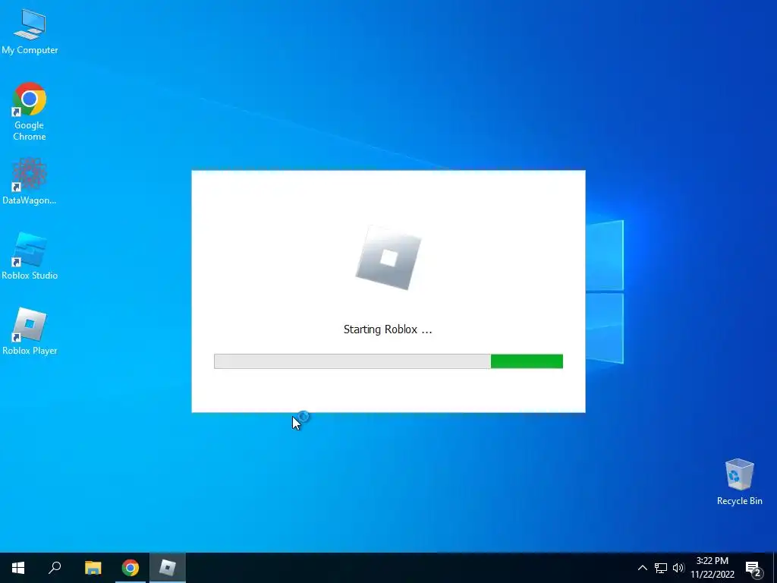Screen dimensions: 777x583
Task: Open File Explorer from the taskbar
Action: pos(93,568)
